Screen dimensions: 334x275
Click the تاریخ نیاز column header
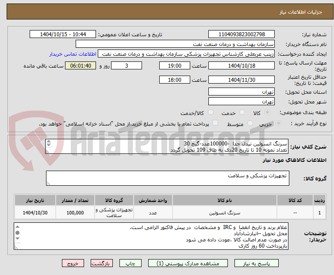tap(35, 200)
